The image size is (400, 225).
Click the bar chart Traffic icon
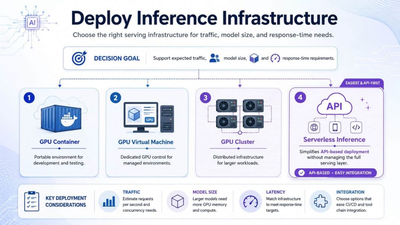(109, 201)
